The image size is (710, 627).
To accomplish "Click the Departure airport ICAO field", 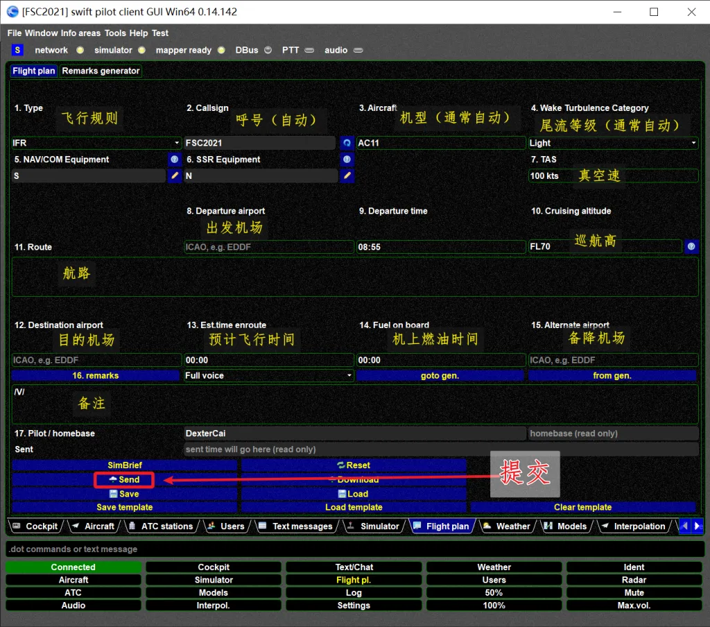I will pos(268,247).
